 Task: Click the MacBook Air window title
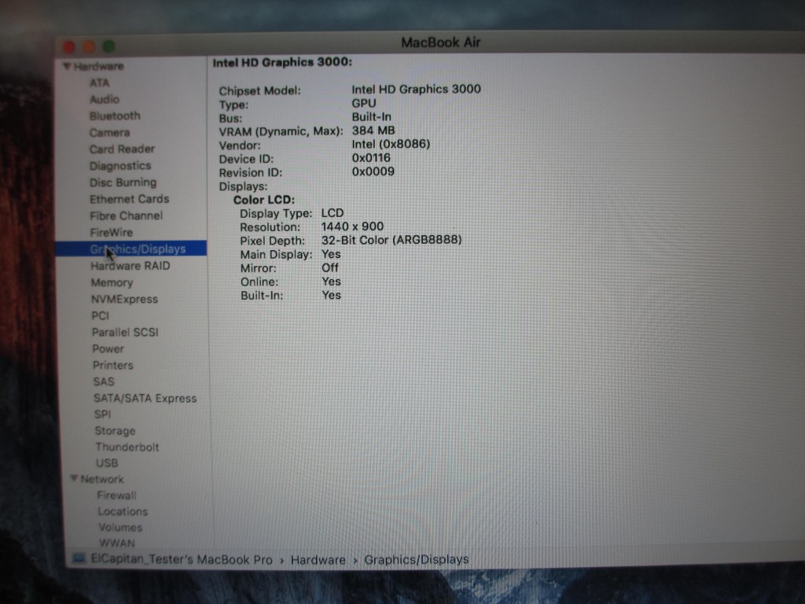click(440, 42)
